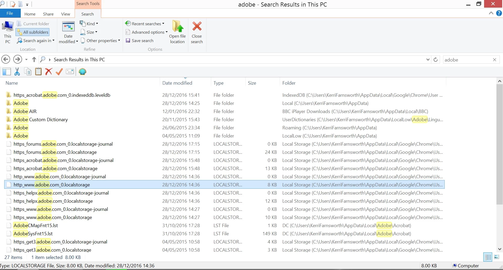Viewport: 503px width, 270px height.
Task: Click the globe shell icon in toolbar
Action: click(82, 72)
